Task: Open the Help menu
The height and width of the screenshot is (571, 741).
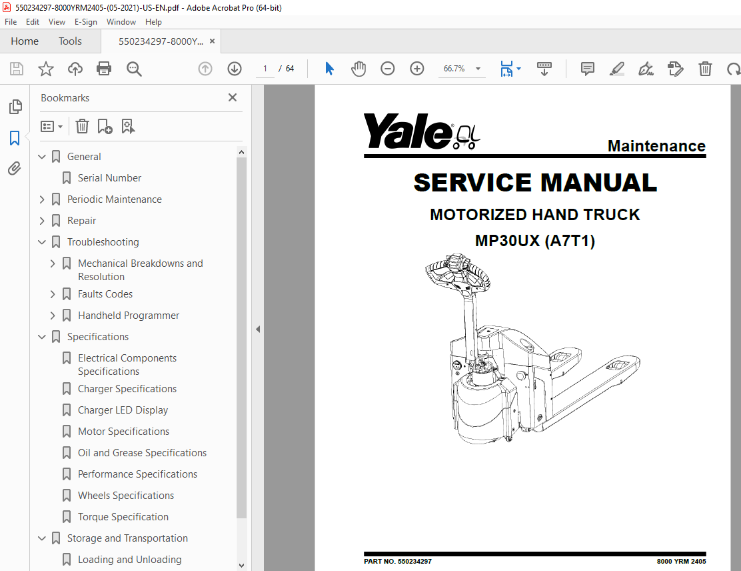Action: [153, 22]
